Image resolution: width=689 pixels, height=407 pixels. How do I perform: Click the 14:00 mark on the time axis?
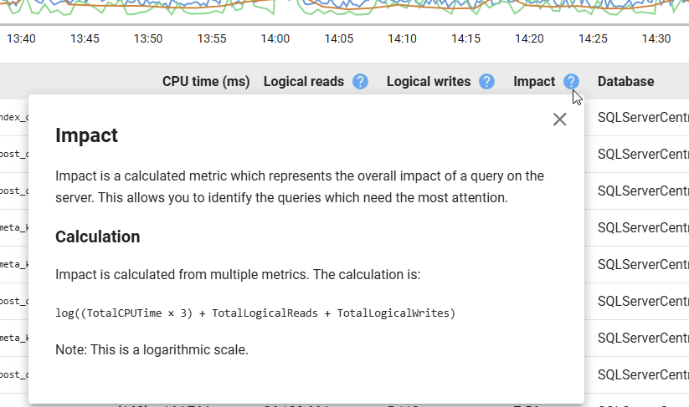[275, 38]
